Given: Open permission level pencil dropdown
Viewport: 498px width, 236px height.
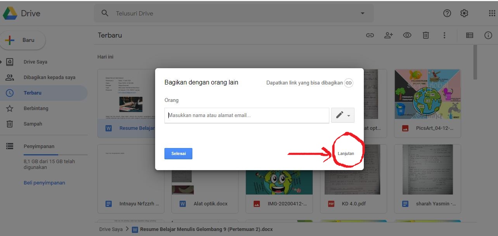Looking at the screenshot, I should [342, 115].
